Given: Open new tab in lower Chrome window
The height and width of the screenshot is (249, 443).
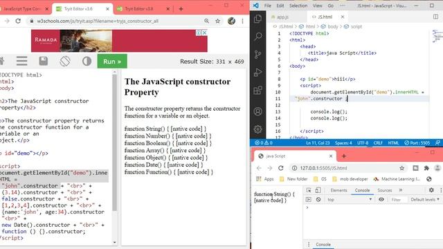Looking at the screenshot, I should point(344,156).
